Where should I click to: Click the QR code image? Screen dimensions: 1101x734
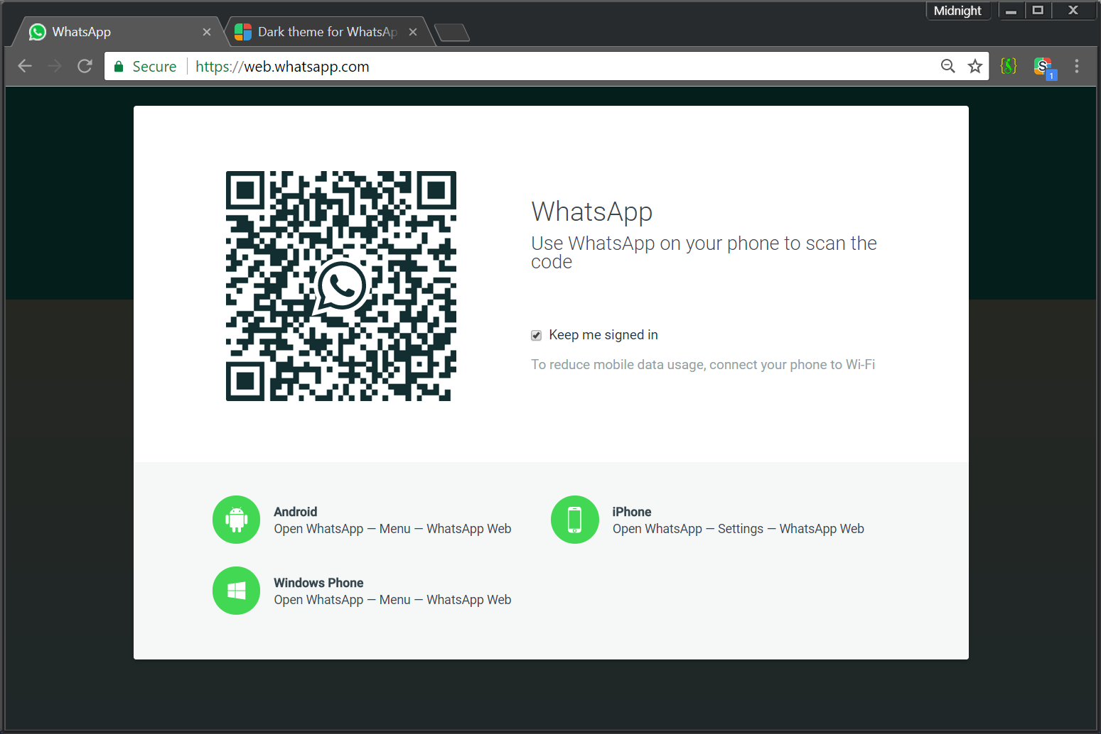pyautogui.click(x=341, y=286)
